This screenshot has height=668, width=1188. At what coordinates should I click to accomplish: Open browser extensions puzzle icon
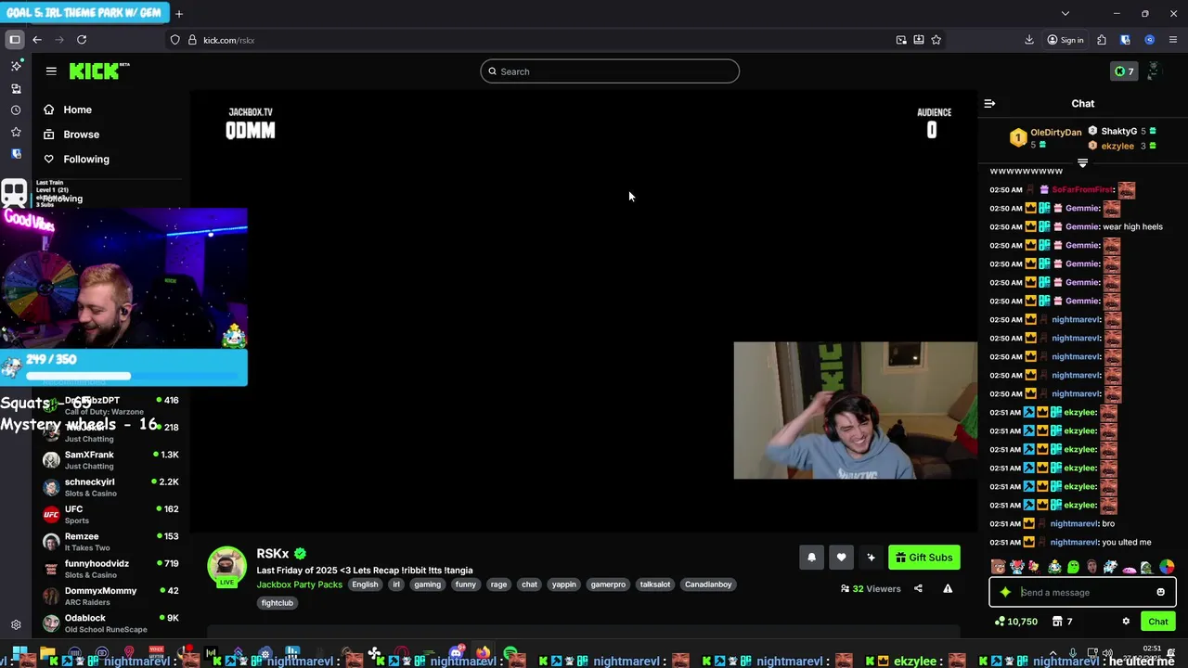(1102, 40)
